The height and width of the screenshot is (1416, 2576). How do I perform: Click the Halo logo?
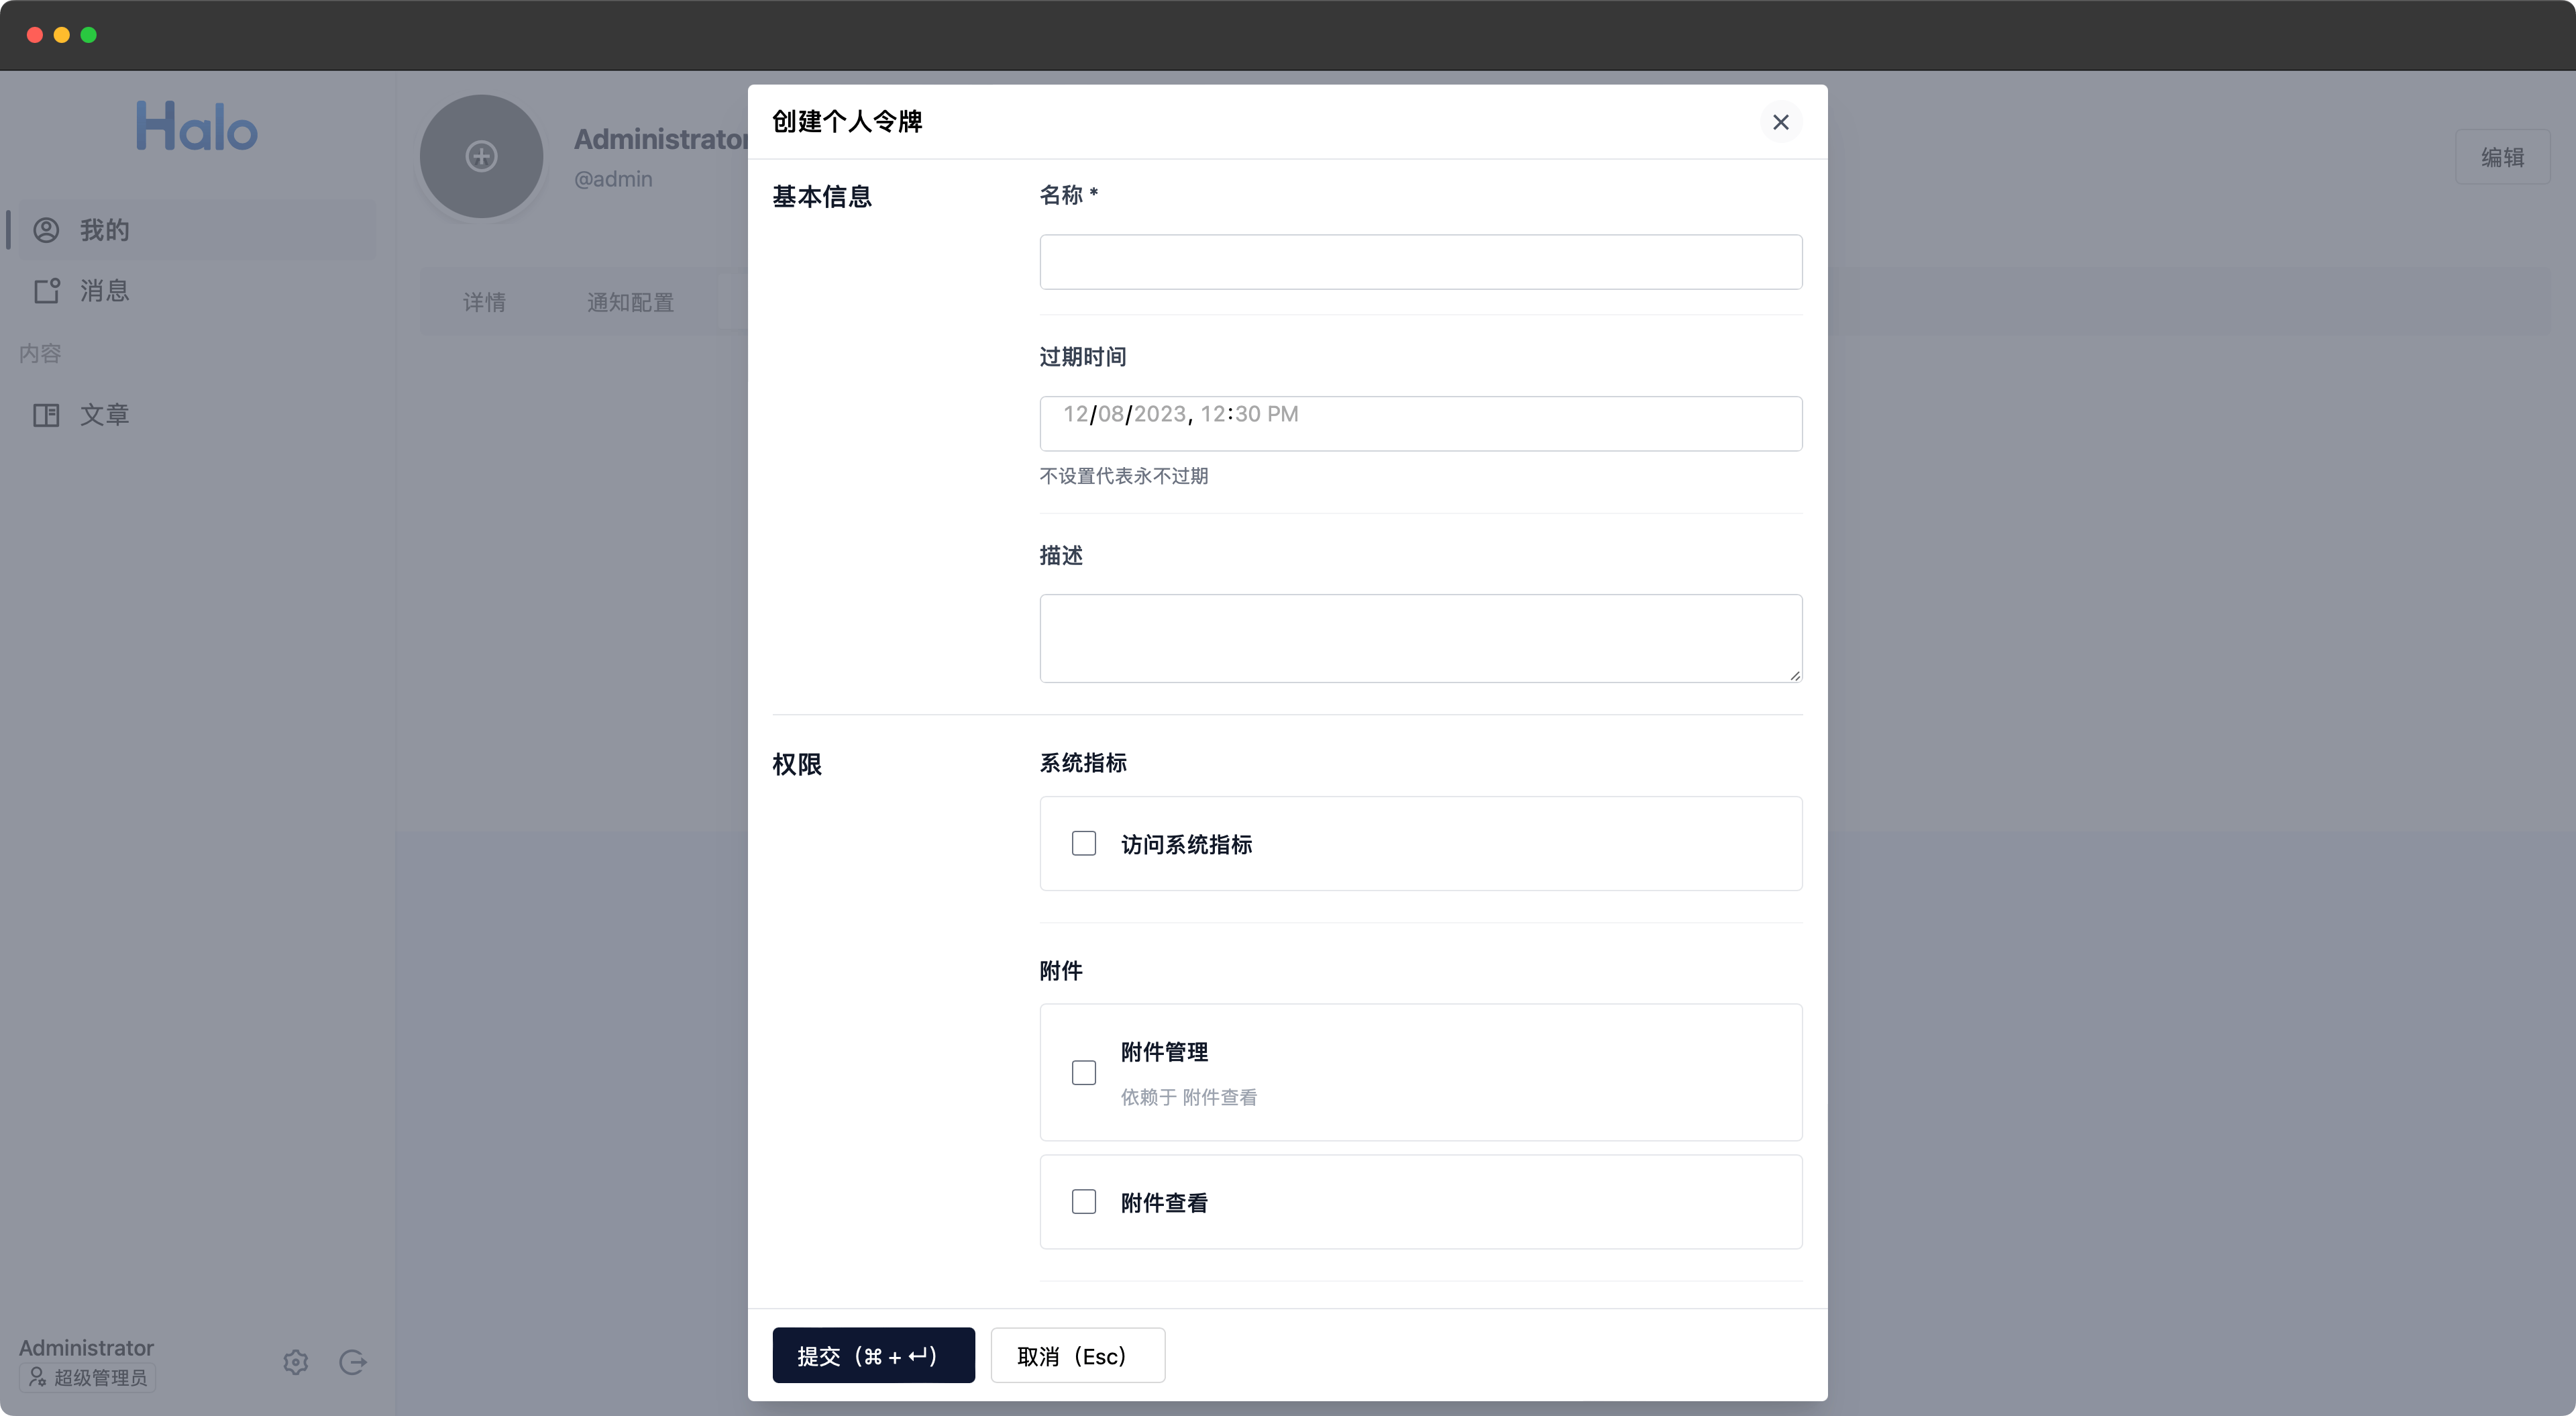pyautogui.click(x=197, y=126)
